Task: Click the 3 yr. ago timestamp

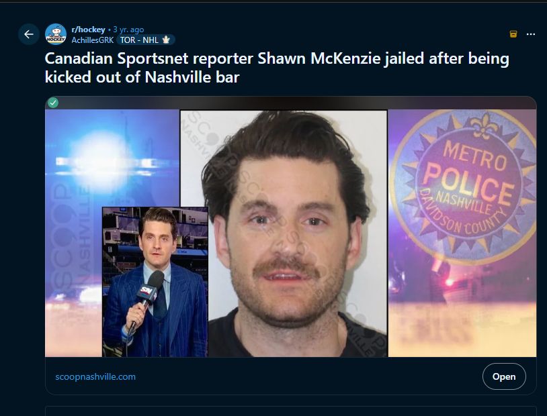Action: click(x=128, y=30)
